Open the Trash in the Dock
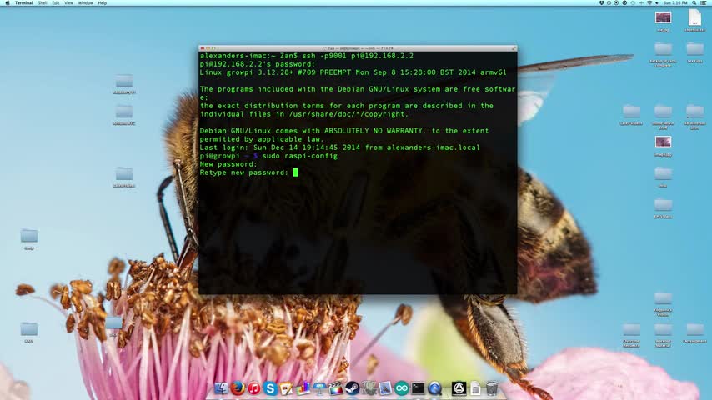This screenshot has height=400, width=712. tap(492, 388)
